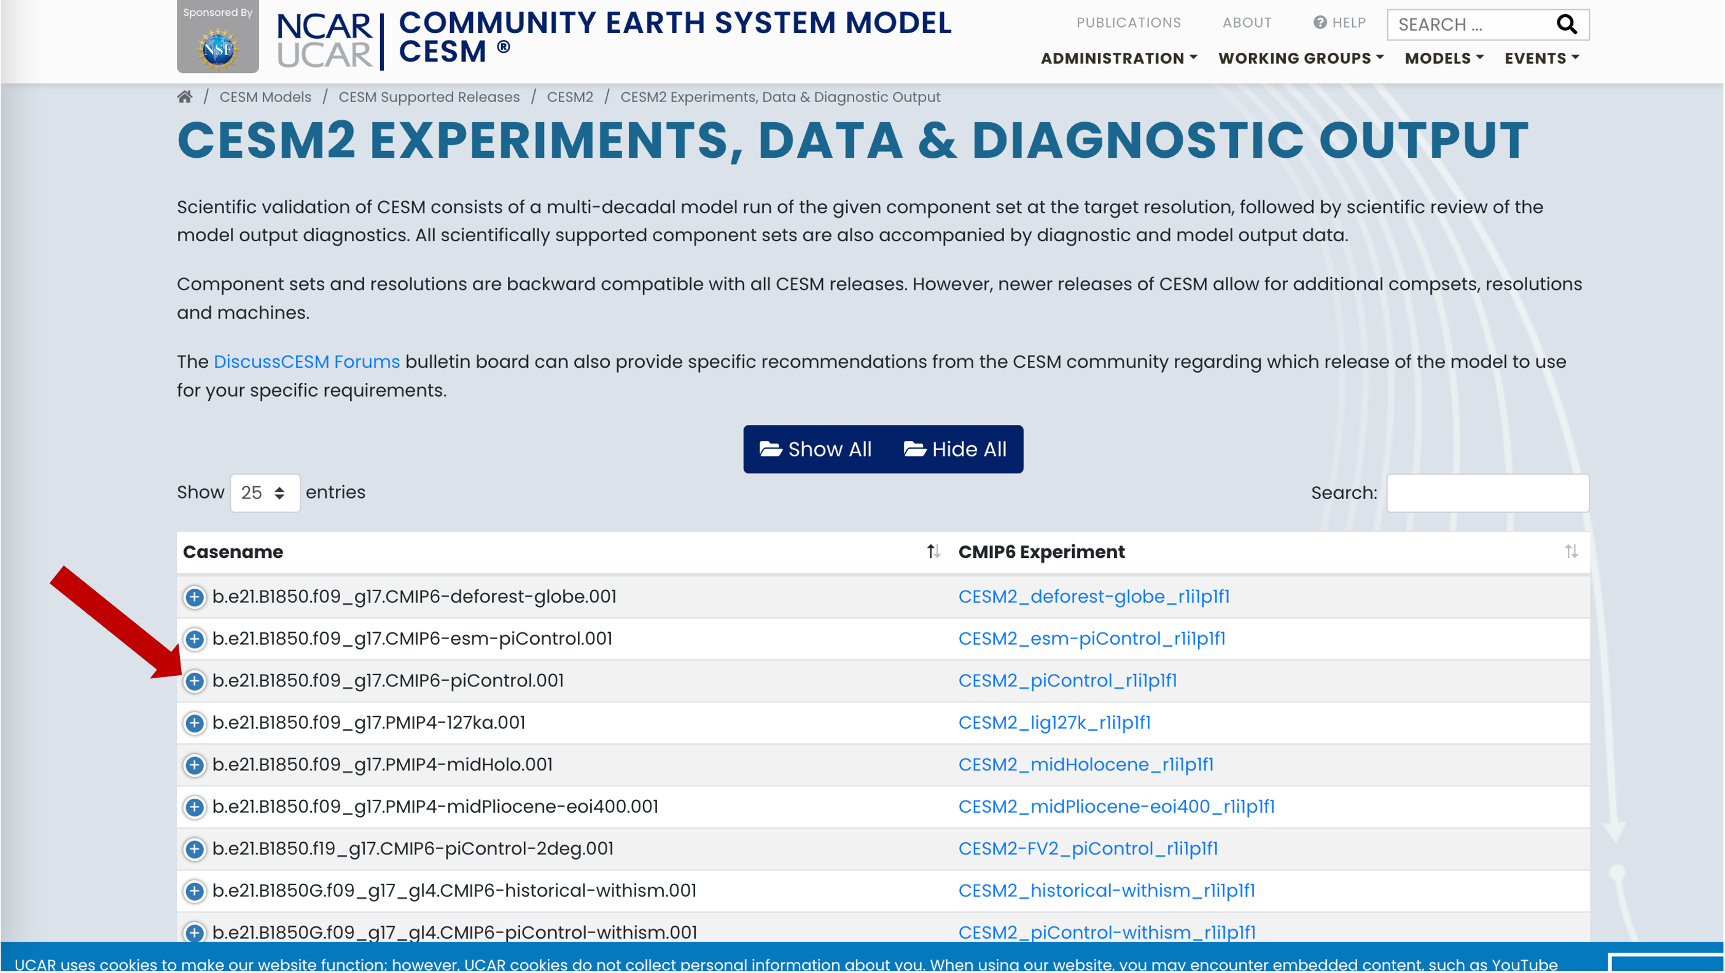Expand row PMIP4-127ka.001 plus icon
The height and width of the screenshot is (973, 1725).
tap(195, 723)
